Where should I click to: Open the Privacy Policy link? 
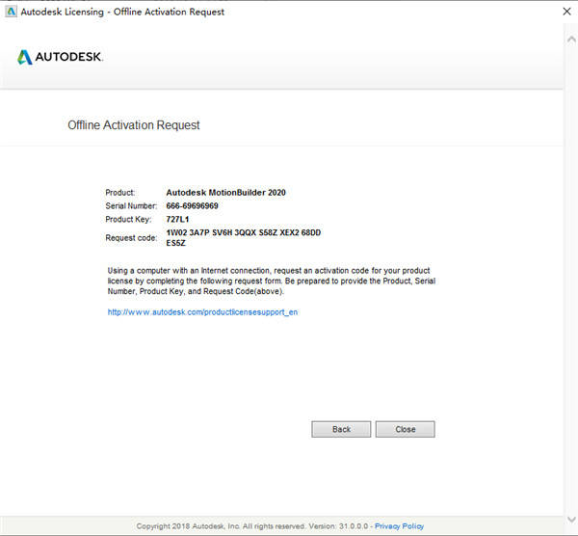coord(401,526)
